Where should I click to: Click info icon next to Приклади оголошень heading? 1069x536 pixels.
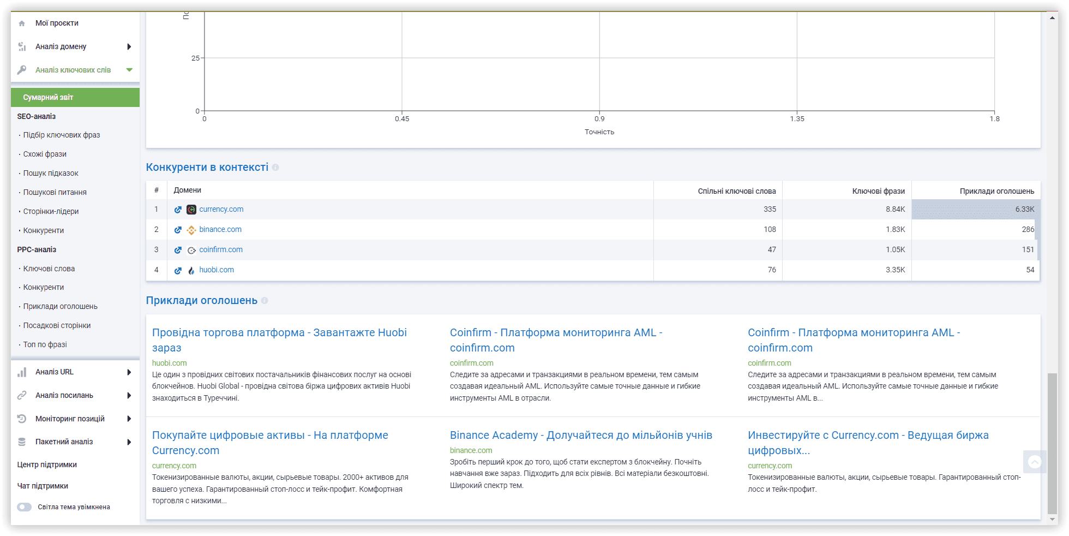(x=265, y=301)
